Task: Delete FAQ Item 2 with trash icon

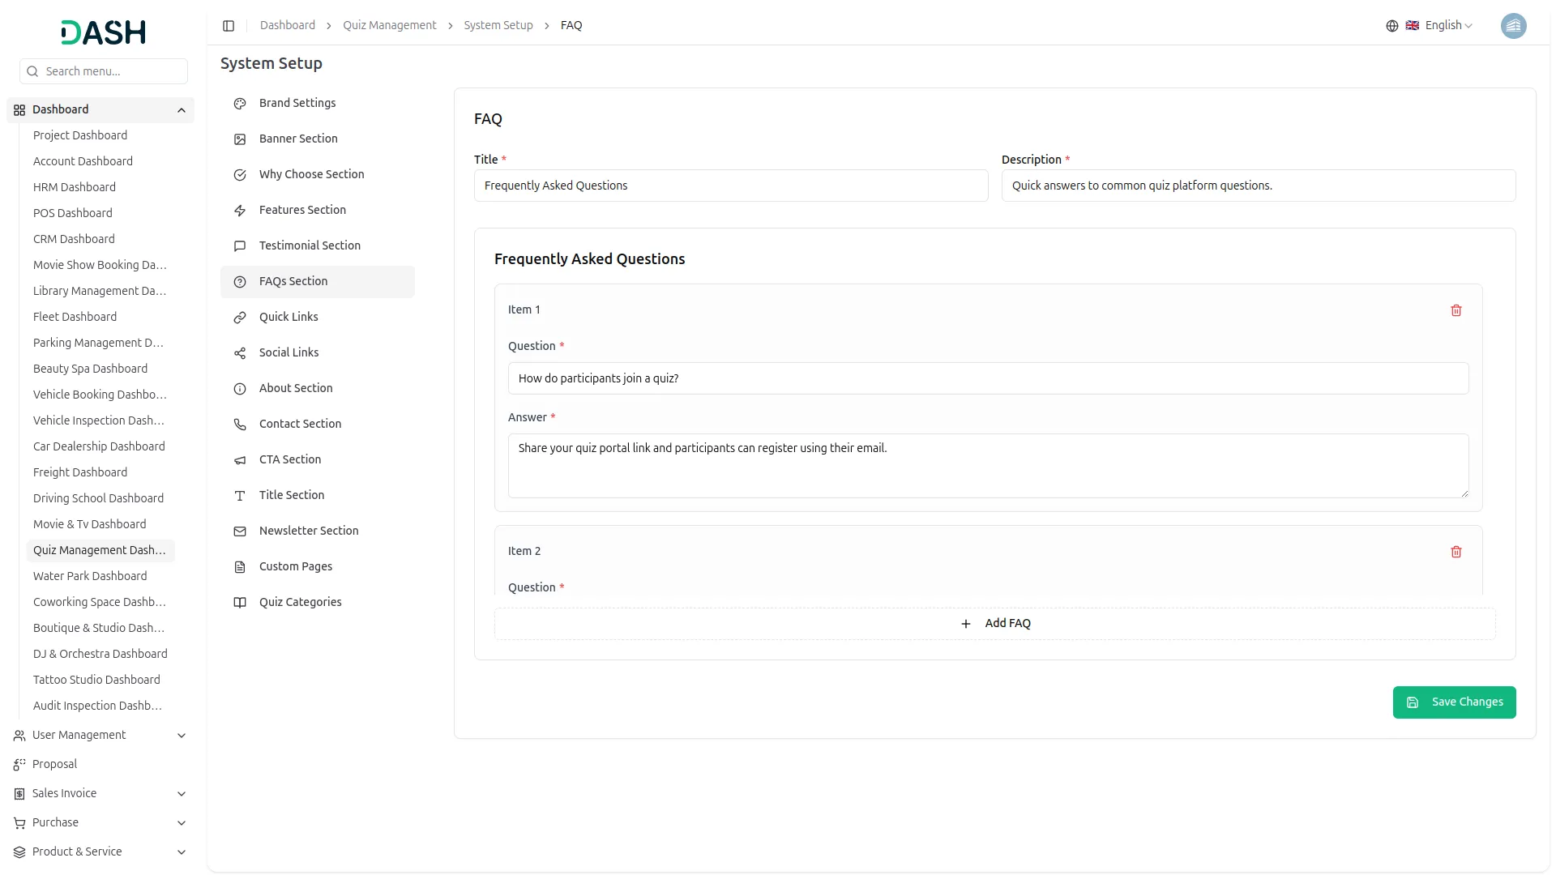Action: click(1456, 552)
